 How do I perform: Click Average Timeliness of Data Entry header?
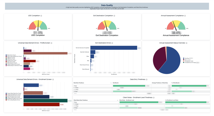coord(160,83)
